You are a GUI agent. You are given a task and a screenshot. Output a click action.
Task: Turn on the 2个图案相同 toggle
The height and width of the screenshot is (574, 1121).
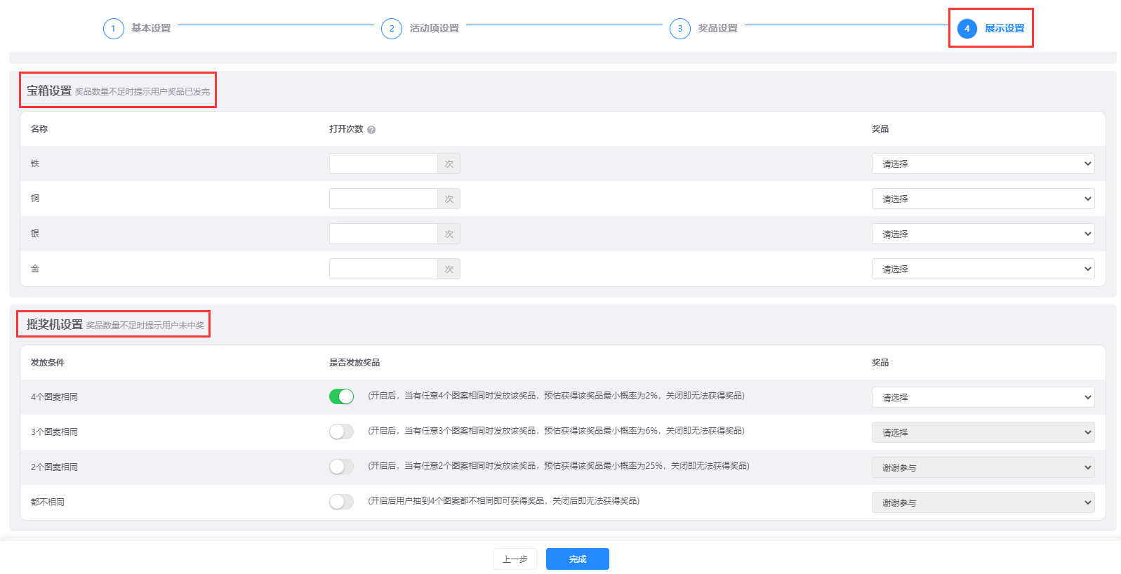(x=341, y=467)
